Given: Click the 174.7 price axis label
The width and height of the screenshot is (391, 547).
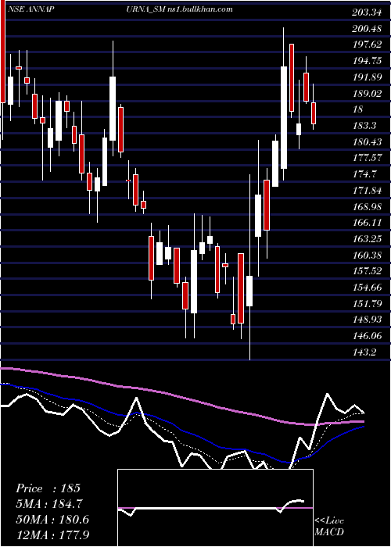Looking at the screenshot, I should [364, 174].
